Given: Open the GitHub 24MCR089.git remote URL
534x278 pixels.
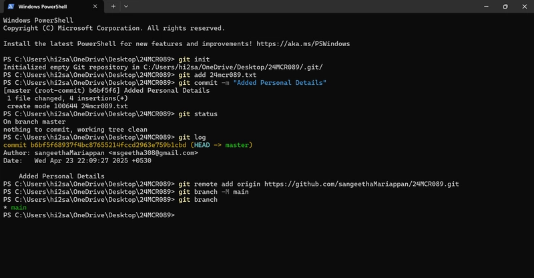Looking at the screenshot, I should [x=362, y=184].
